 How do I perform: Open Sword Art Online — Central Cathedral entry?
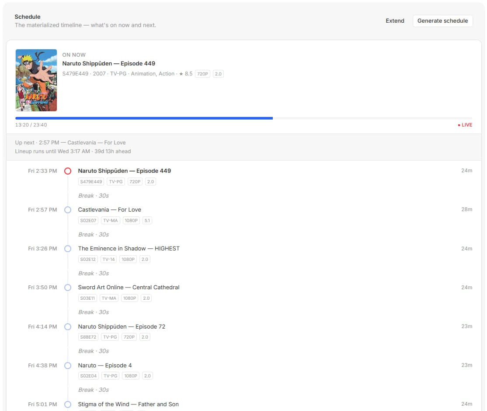click(129, 288)
